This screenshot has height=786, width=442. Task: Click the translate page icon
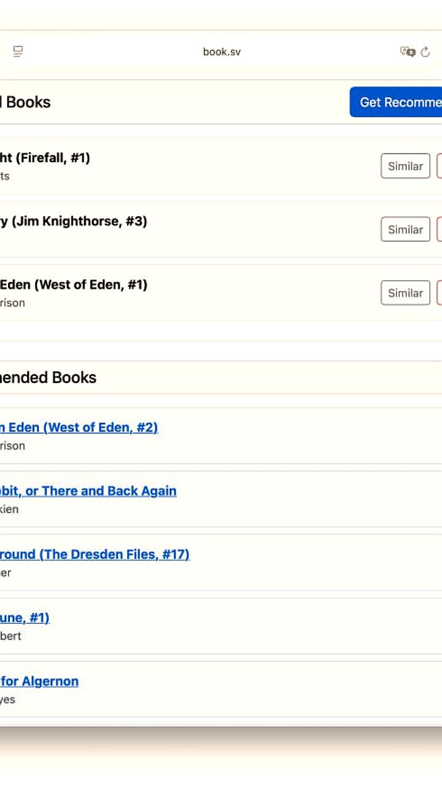408,52
